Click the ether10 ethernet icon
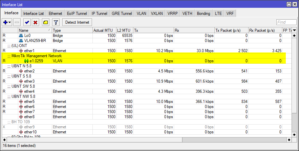 [21, 132]
